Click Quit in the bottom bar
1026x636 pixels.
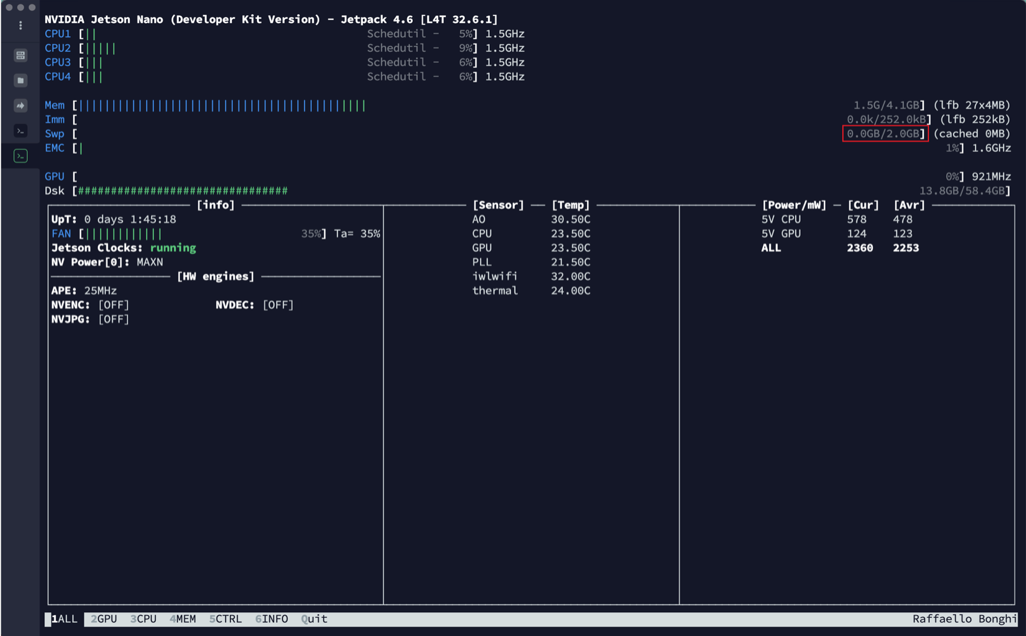pos(314,619)
